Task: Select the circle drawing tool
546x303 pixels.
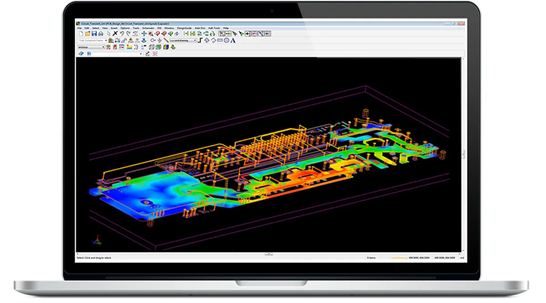Action: tap(227, 40)
